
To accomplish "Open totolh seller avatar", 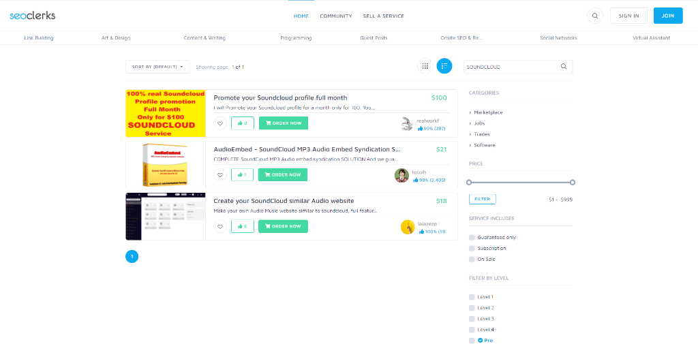I will (401, 175).
